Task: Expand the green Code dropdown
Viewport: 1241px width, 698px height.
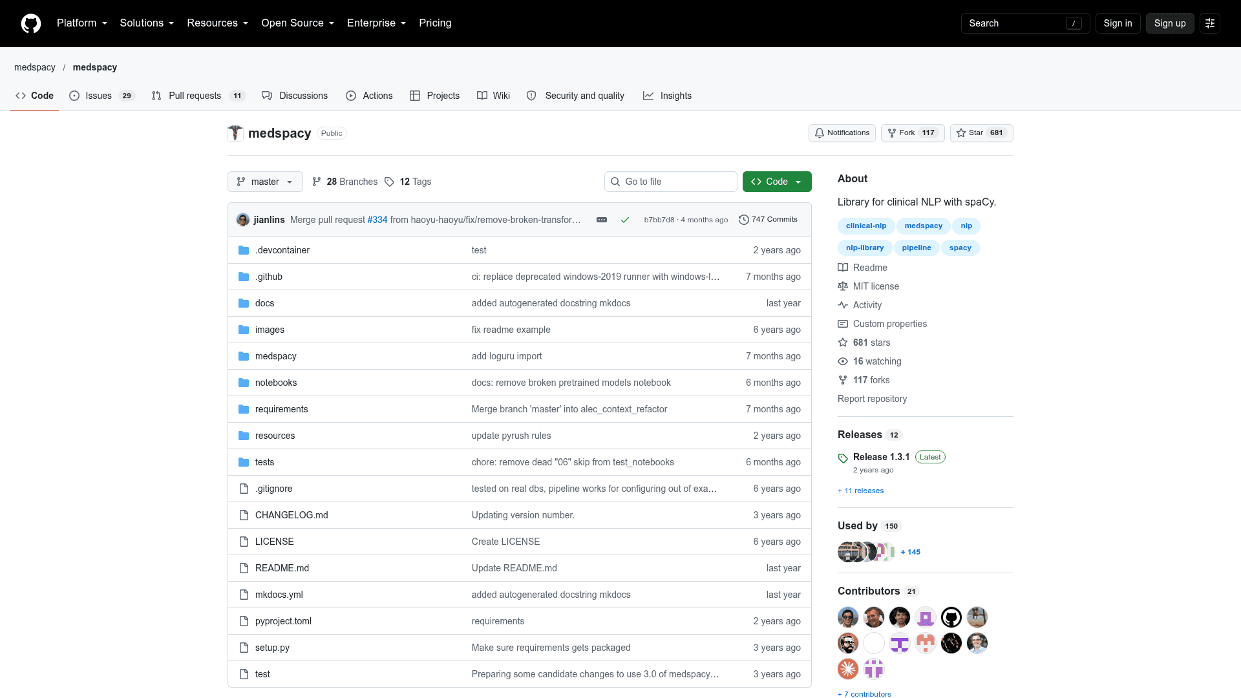Action: [x=777, y=182]
